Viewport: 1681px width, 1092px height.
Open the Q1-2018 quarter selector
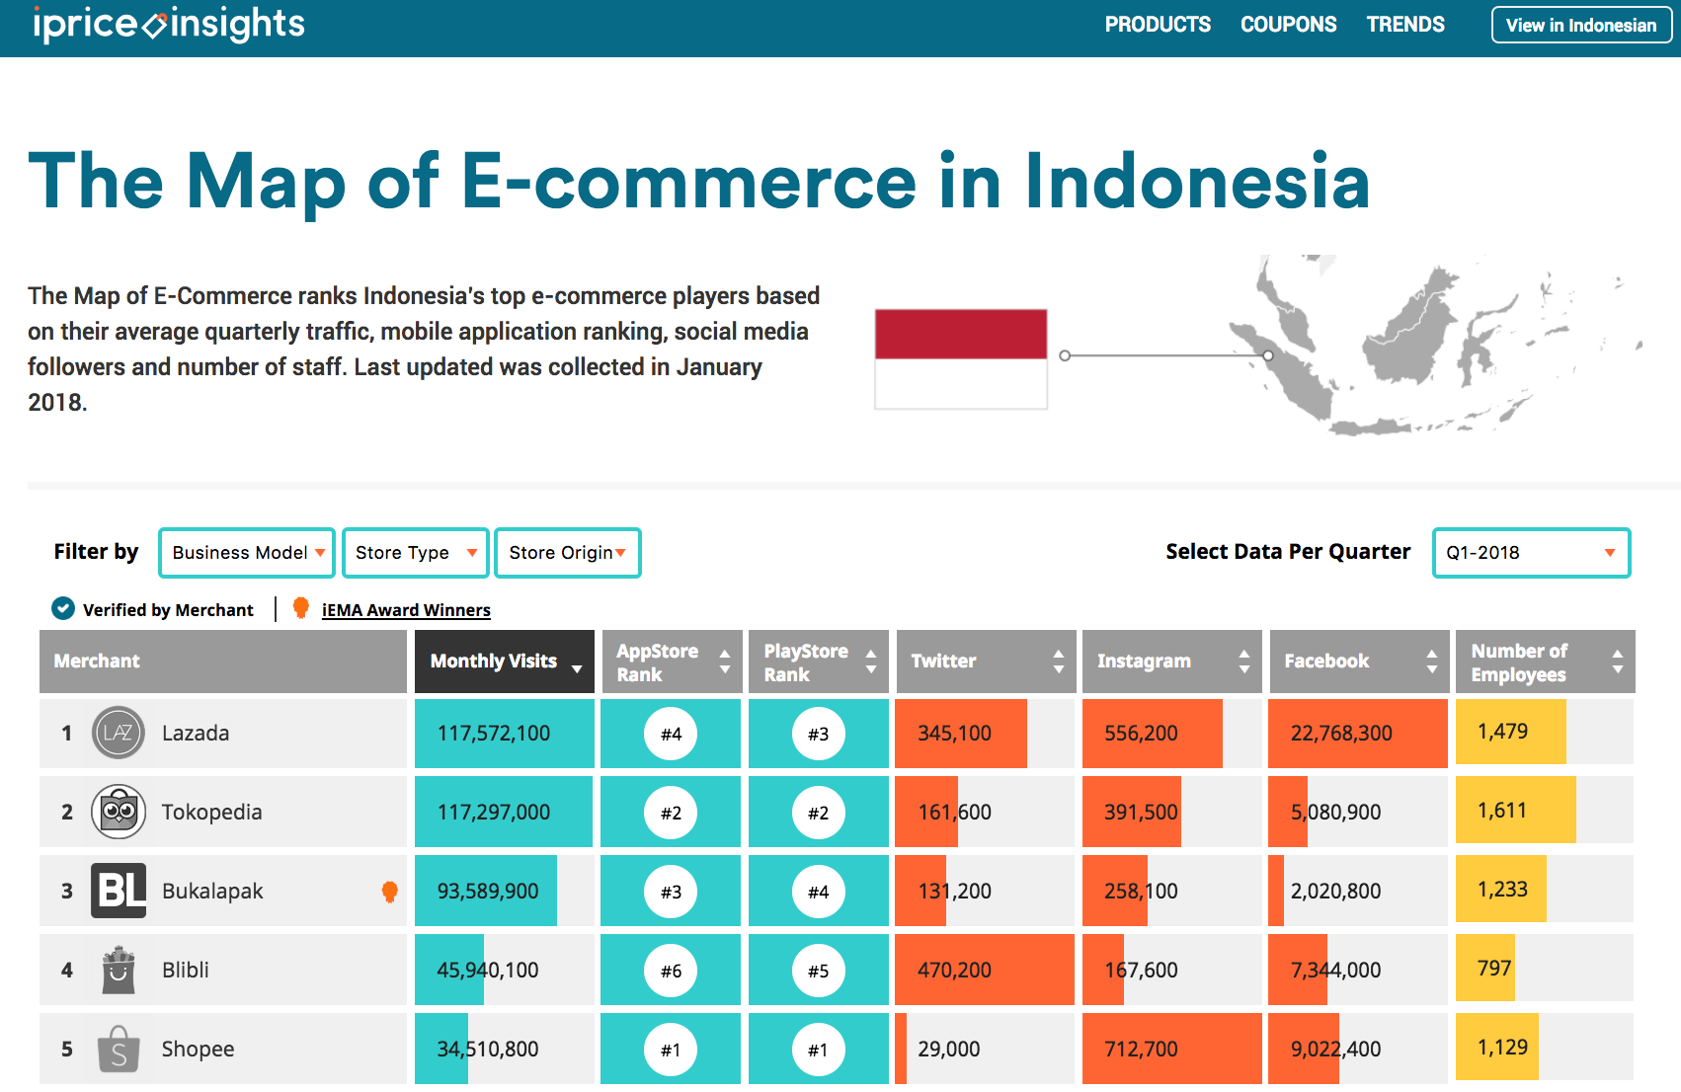point(1531,553)
